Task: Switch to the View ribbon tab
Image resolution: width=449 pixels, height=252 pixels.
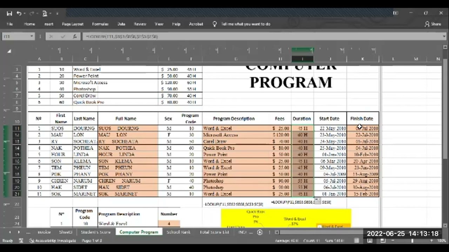Action: coord(159,24)
